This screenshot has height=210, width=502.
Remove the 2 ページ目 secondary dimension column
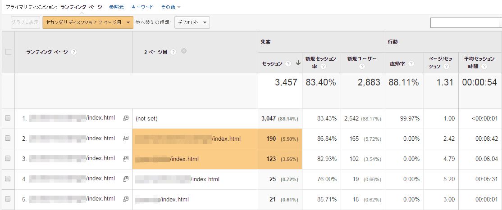tap(183, 51)
